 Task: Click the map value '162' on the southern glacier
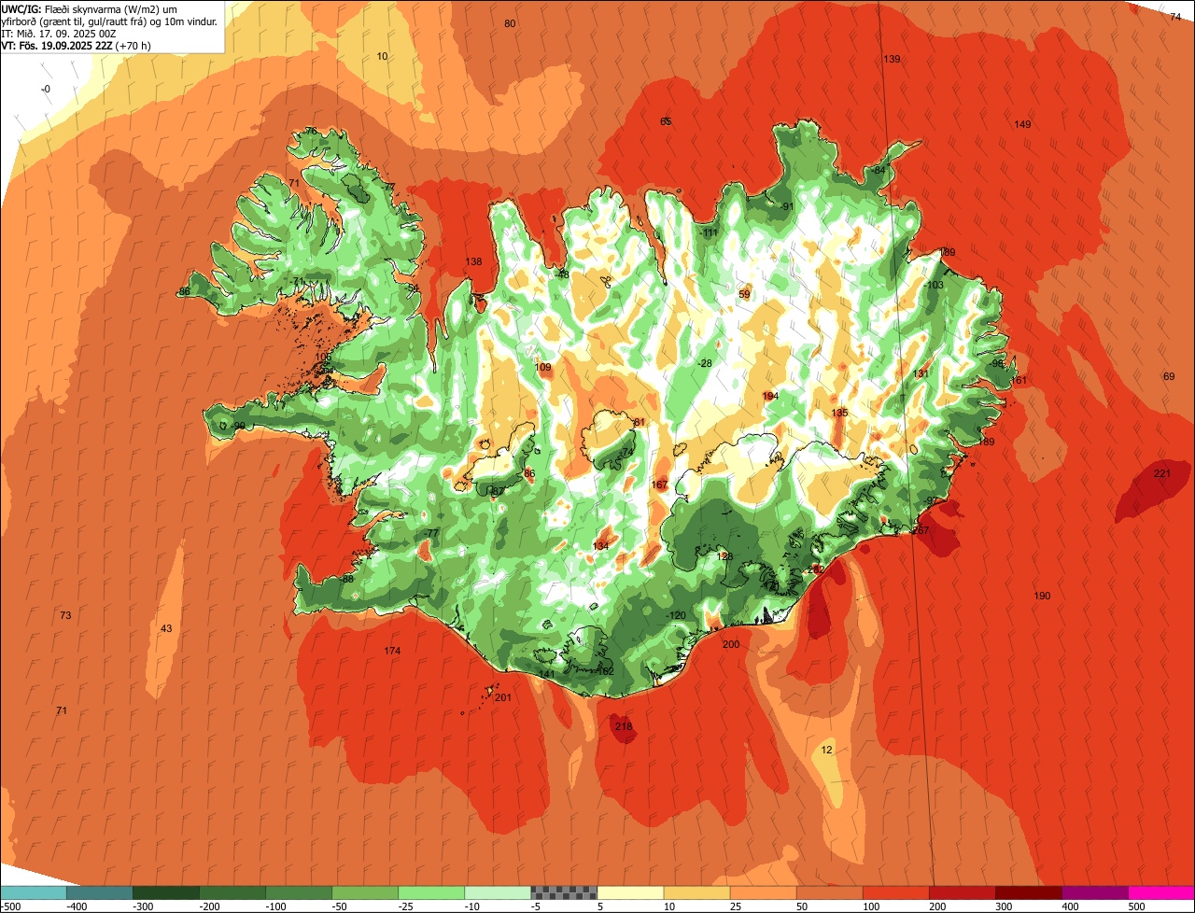(x=605, y=671)
